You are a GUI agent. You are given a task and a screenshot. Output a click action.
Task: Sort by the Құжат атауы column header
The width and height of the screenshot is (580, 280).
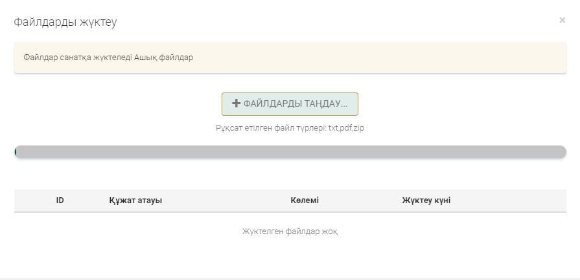coord(135,200)
